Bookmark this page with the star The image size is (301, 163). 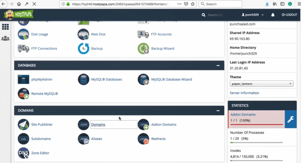pos(193,4)
